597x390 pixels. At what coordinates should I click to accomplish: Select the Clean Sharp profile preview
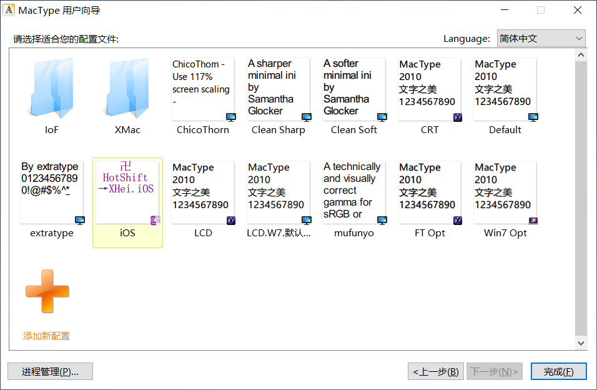[x=279, y=89]
